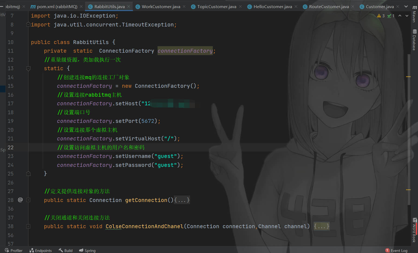
Task: Click the lower warning stripe marker on scrollbar
Action: point(408,190)
